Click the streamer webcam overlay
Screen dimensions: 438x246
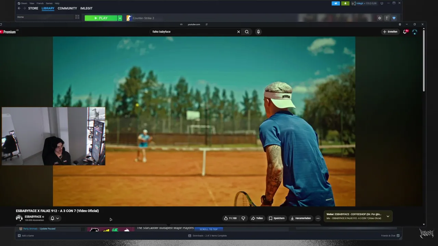(53, 136)
